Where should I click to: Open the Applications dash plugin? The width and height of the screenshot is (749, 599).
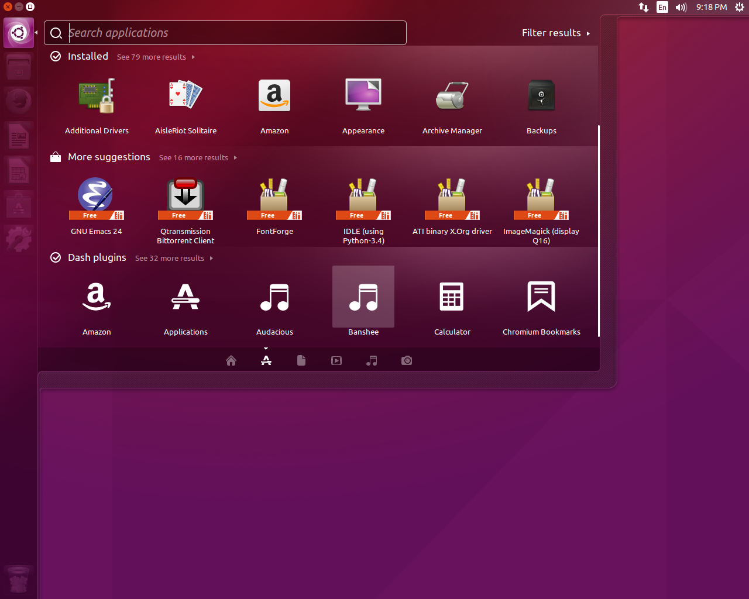point(185,308)
